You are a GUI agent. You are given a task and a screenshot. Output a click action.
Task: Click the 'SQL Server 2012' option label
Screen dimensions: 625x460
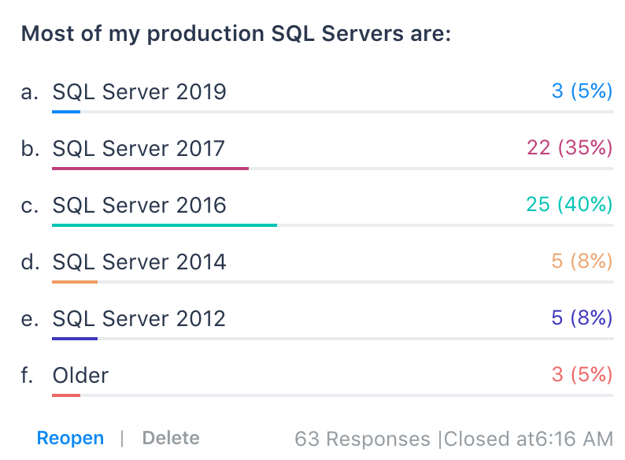pos(139,318)
